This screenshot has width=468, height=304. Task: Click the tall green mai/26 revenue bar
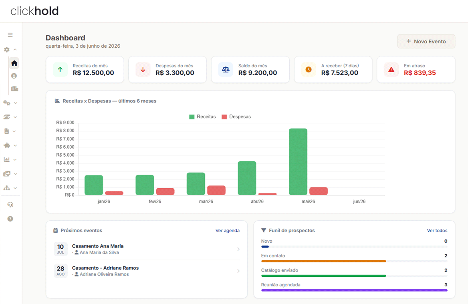[298, 162]
